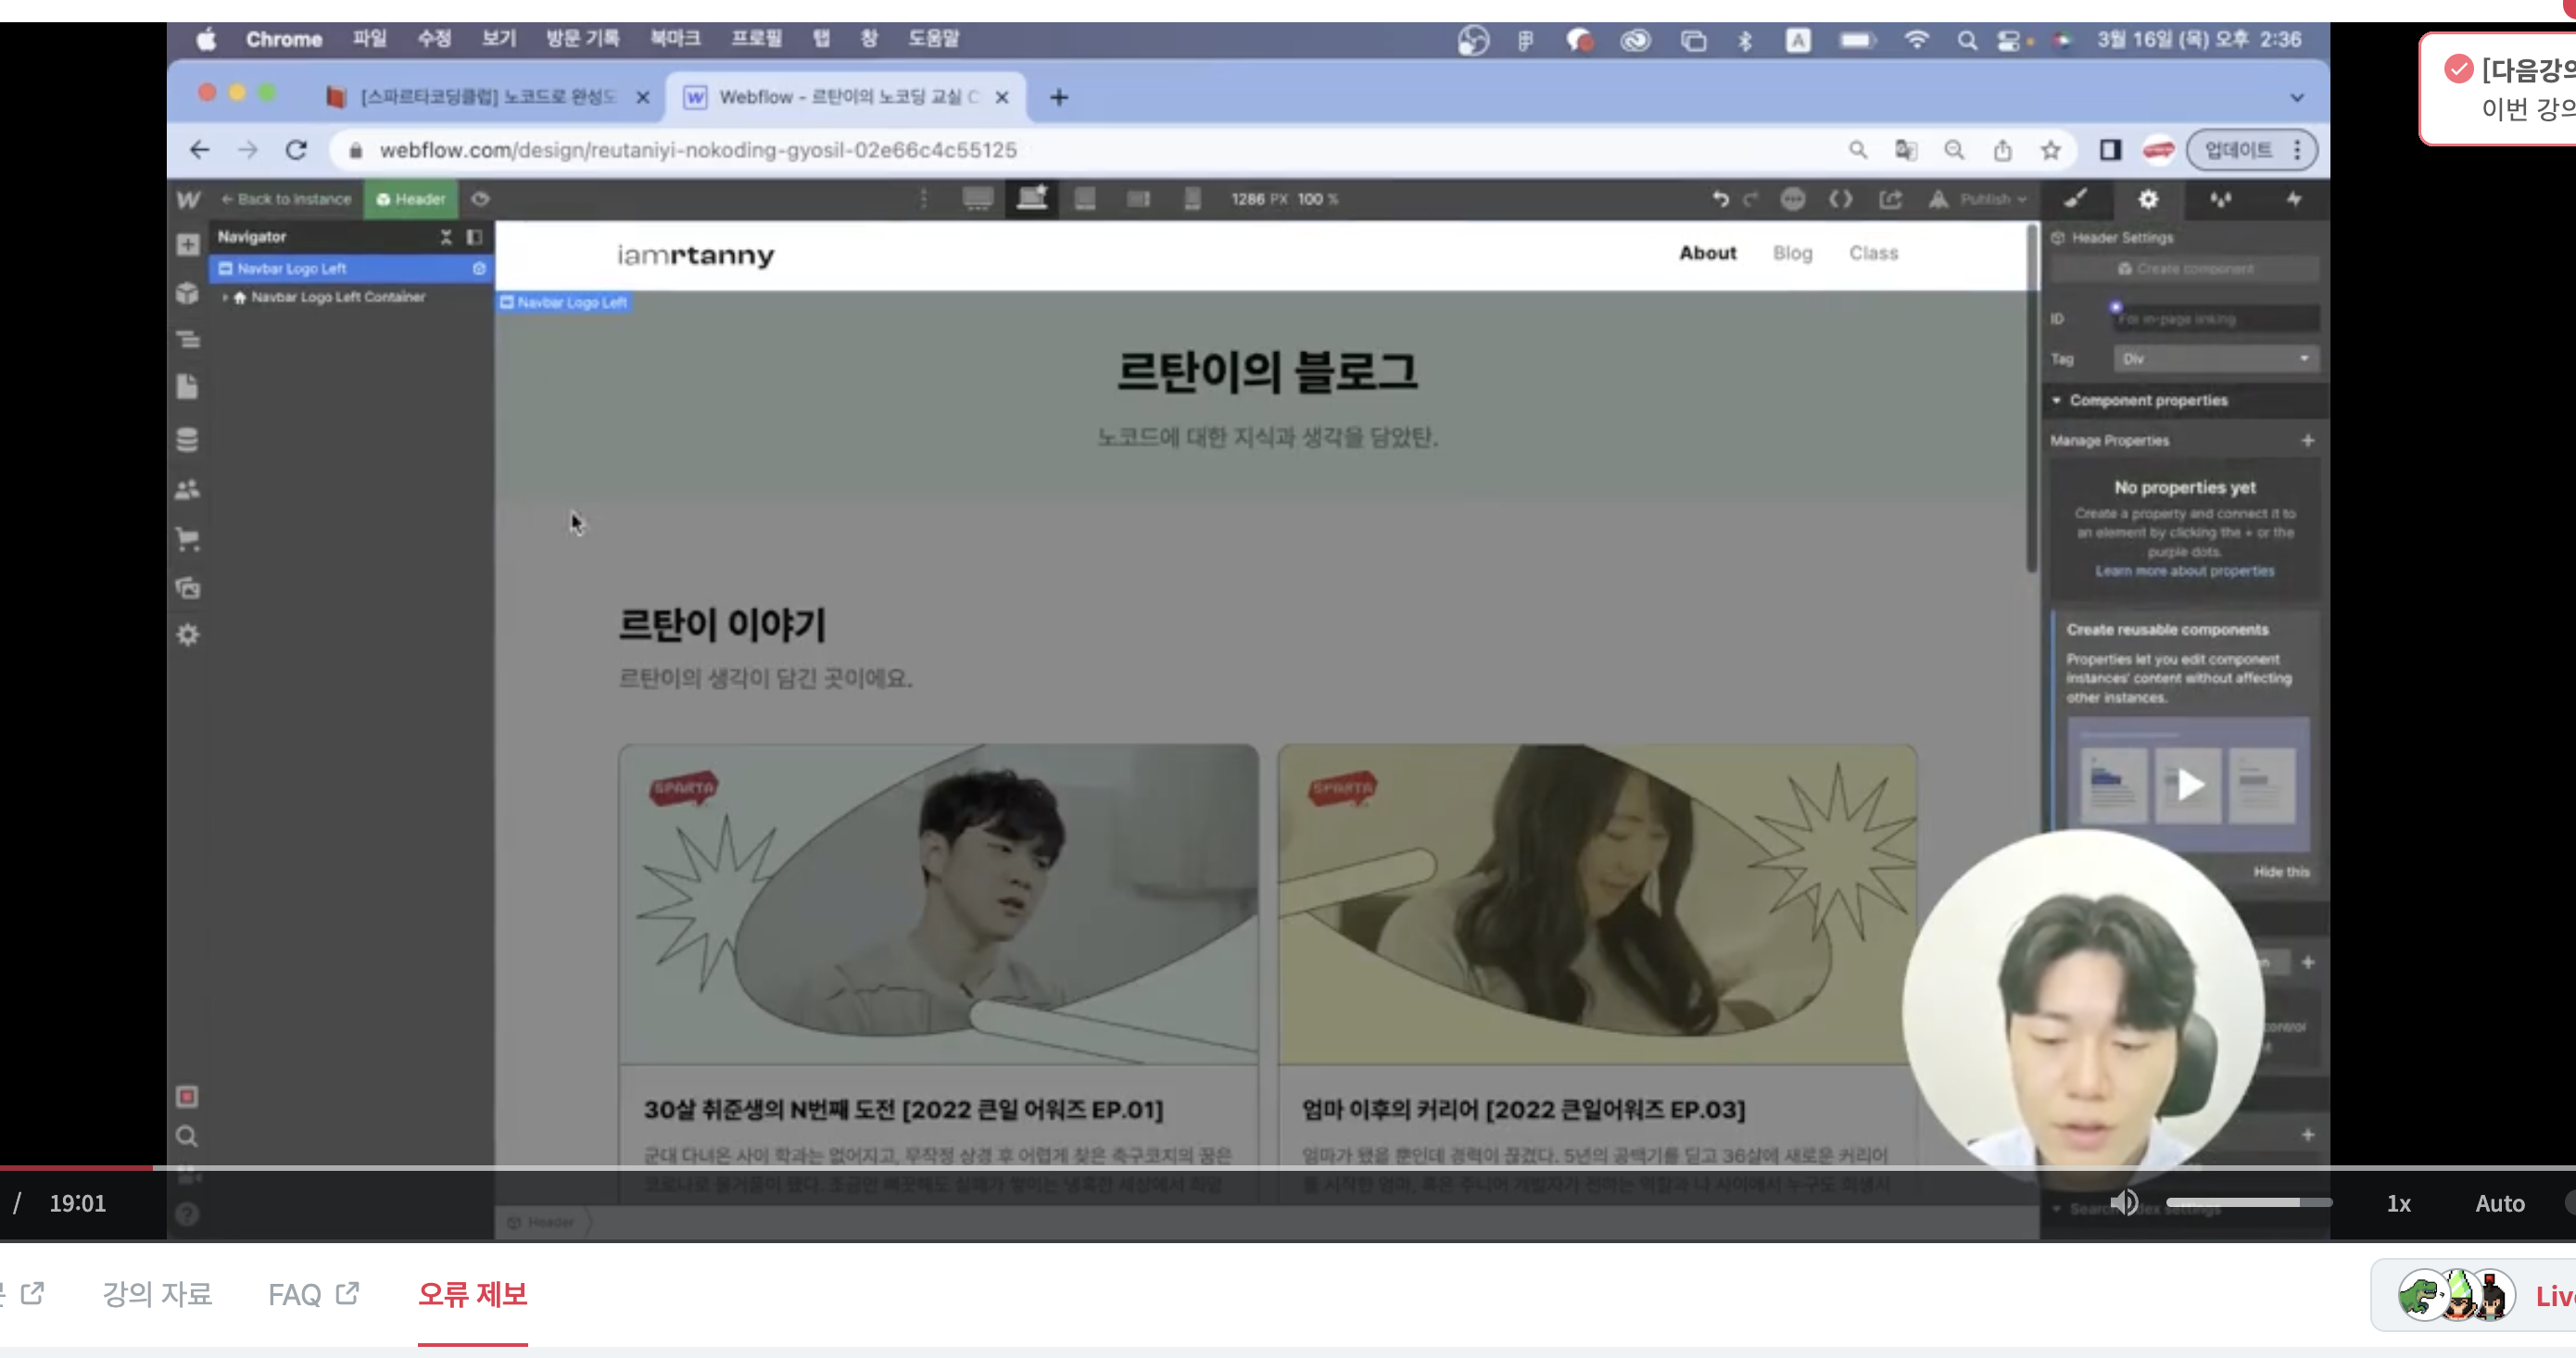Open the Chrome 북마크 menu
2576x1358 pixels.
click(675, 38)
